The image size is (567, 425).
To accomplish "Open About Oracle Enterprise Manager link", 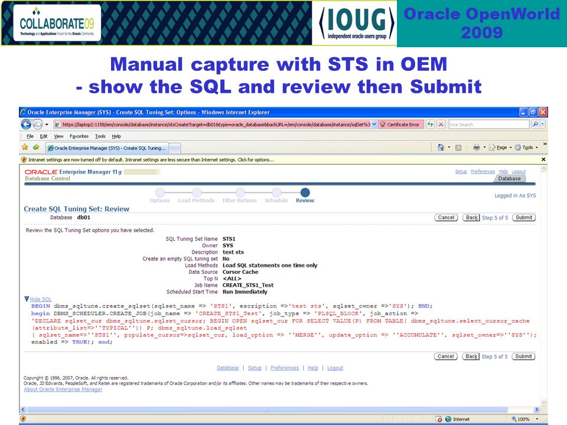I will pyautogui.click(x=63, y=389).
